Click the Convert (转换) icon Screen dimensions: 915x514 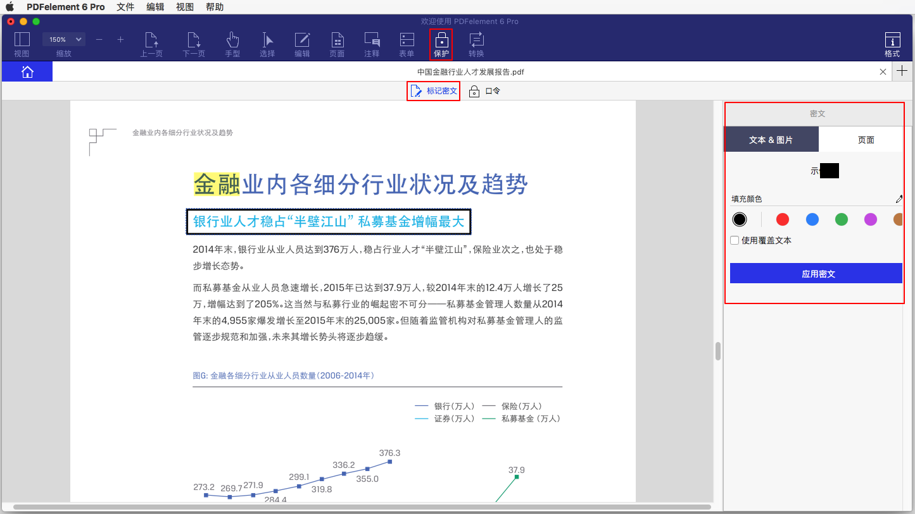pos(476,40)
